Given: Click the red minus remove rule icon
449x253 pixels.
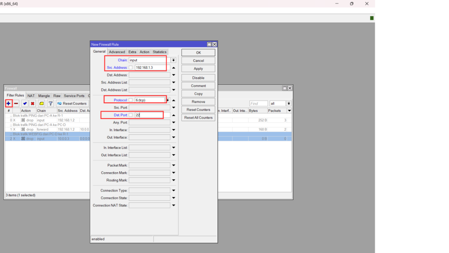Looking at the screenshot, I should click(16, 103).
